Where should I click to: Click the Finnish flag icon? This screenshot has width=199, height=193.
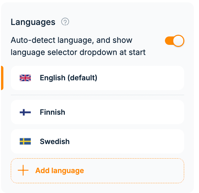pos(25,112)
